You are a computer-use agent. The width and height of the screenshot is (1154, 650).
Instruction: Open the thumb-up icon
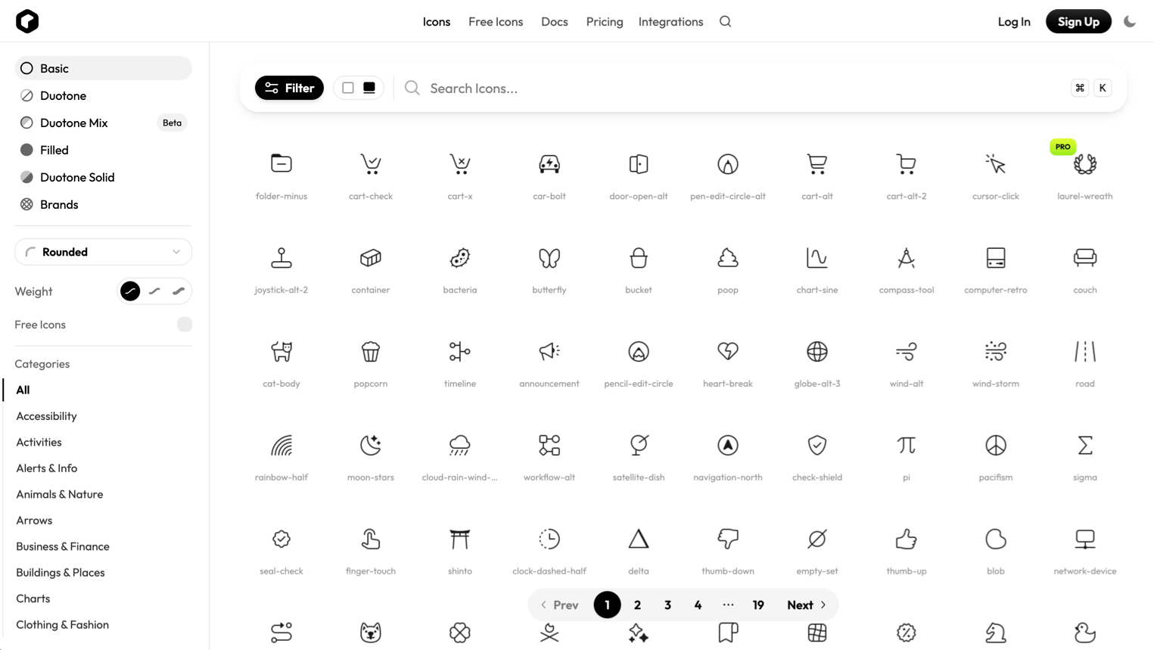pos(907,540)
